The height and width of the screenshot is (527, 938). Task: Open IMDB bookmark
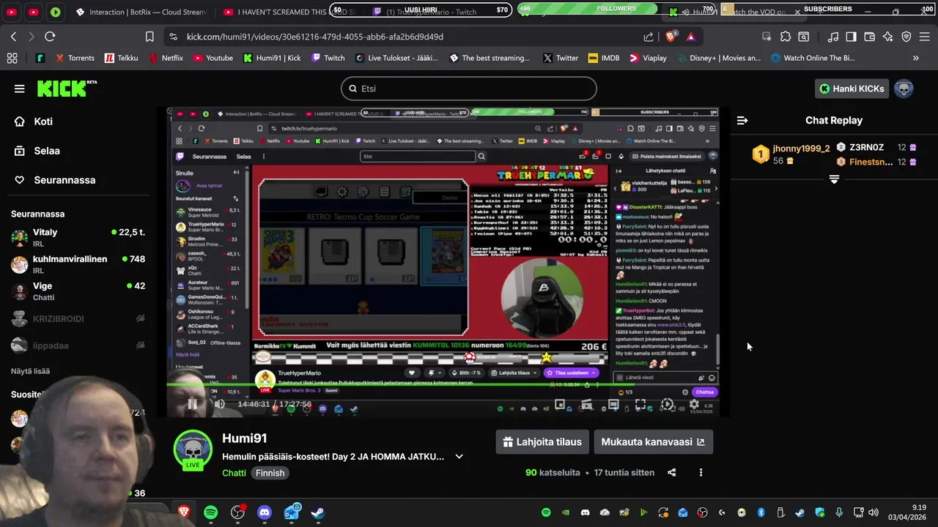click(x=604, y=58)
